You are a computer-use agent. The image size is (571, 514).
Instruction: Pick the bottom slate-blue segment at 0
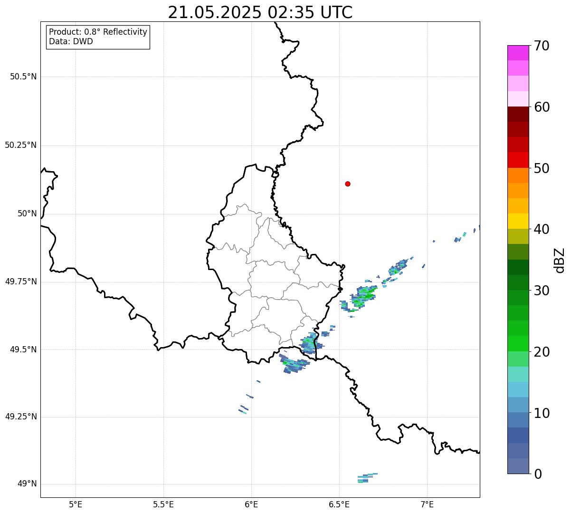(518, 466)
